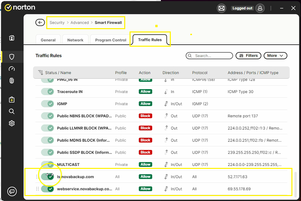Image resolution: width=301 pixels, height=201 pixels.
Task: Open the Performance gauge sidebar icon
Action: tap(12, 69)
